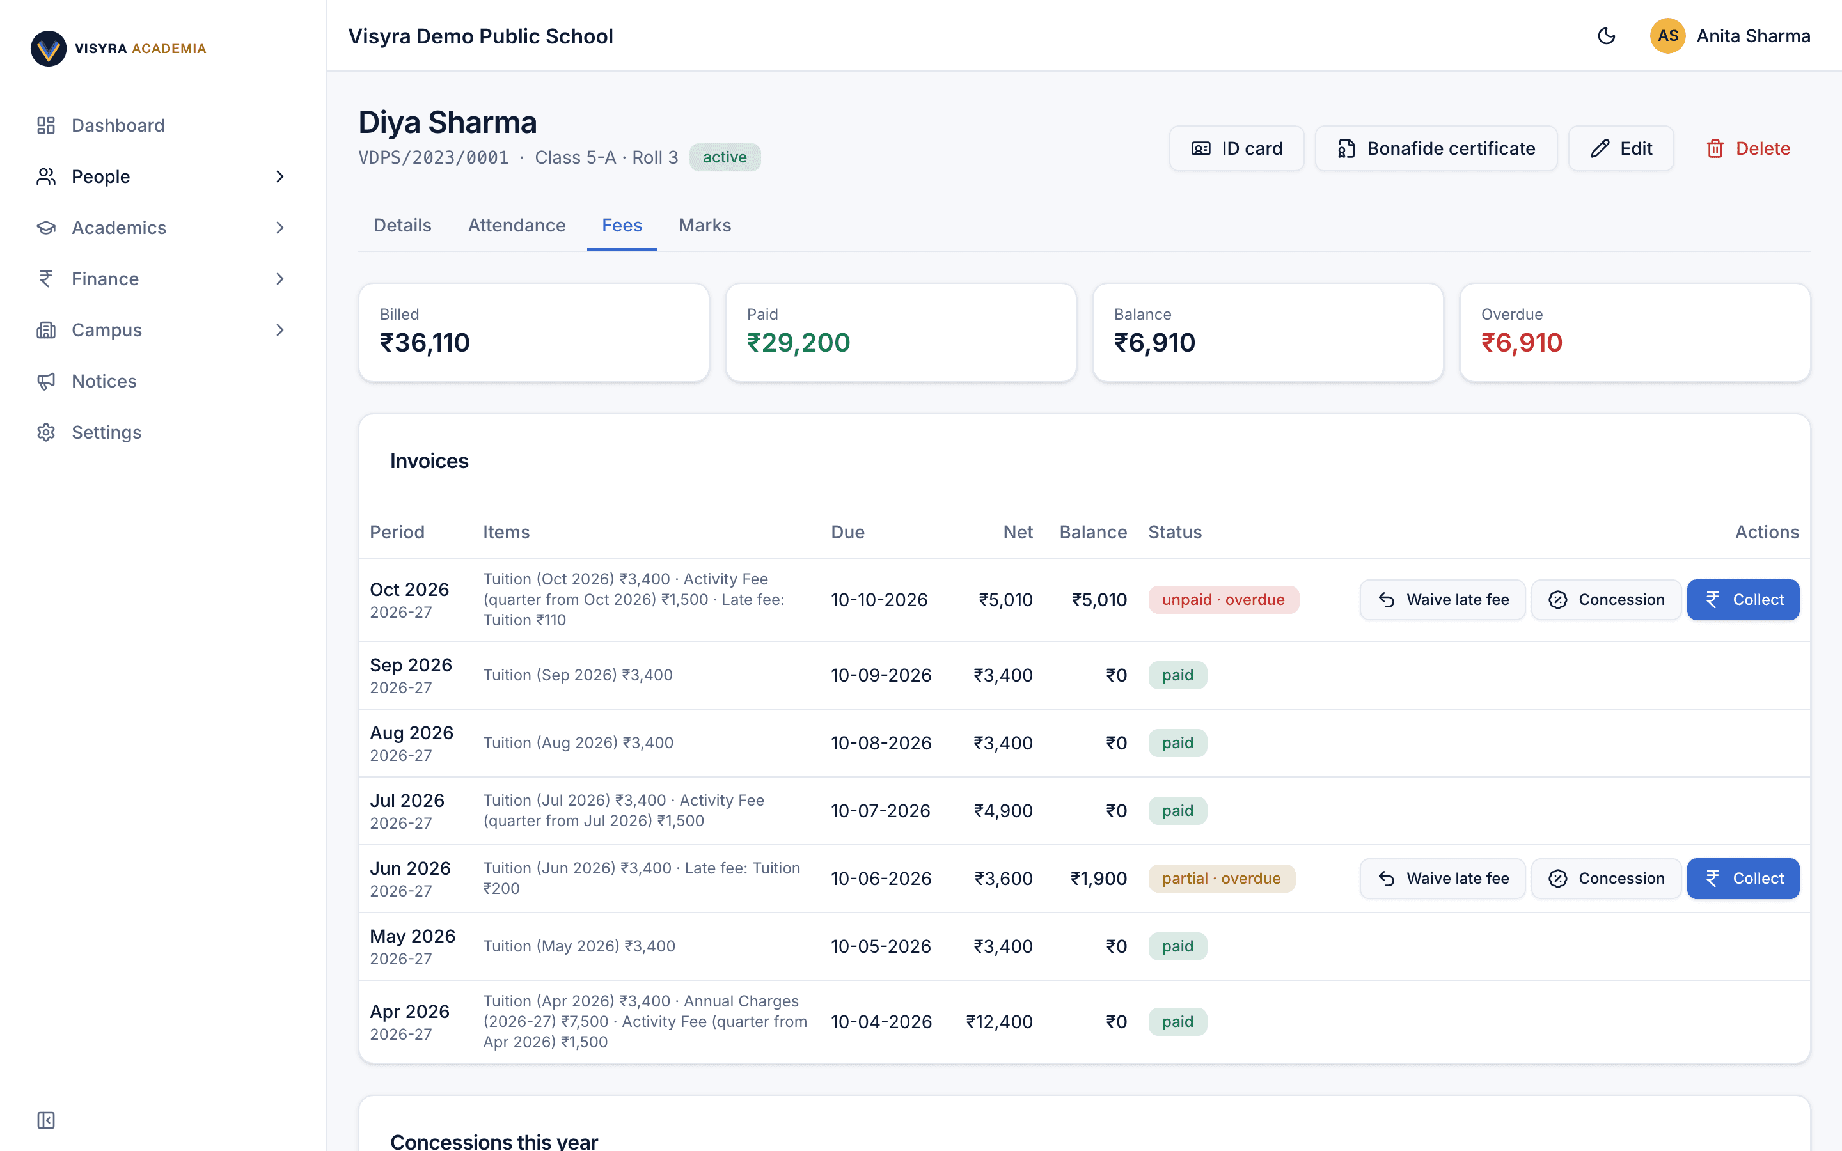Click the Status column header
The width and height of the screenshot is (1842, 1151).
click(1174, 532)
